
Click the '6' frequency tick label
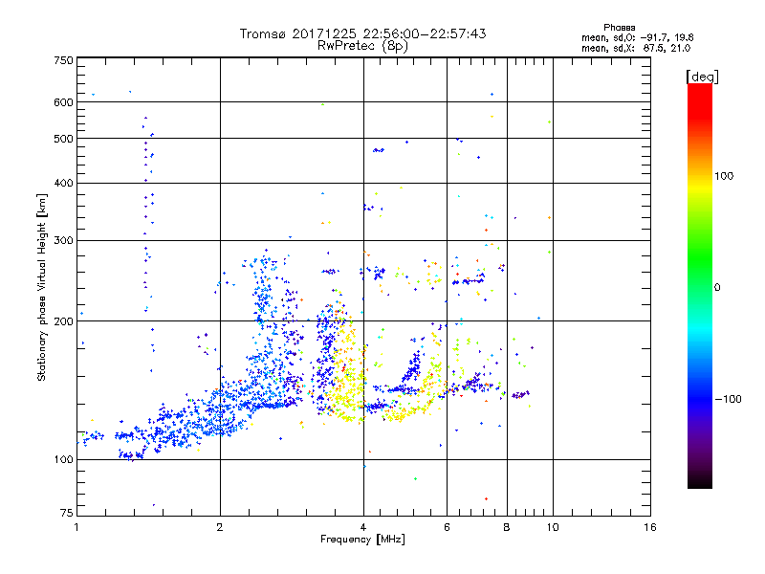click(447, 527)
